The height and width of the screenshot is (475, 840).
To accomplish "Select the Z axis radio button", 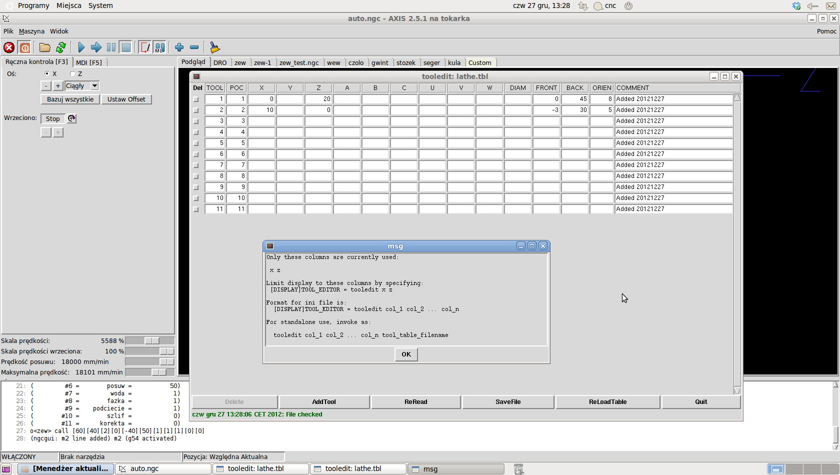I will tap(72, 73).
